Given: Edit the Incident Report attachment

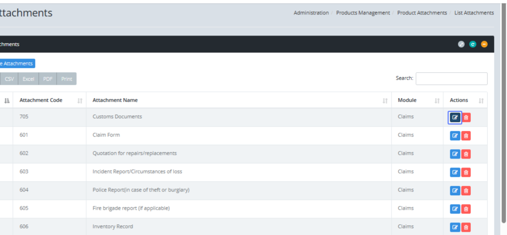Looking at the screenshot, I should coord(455,172).
